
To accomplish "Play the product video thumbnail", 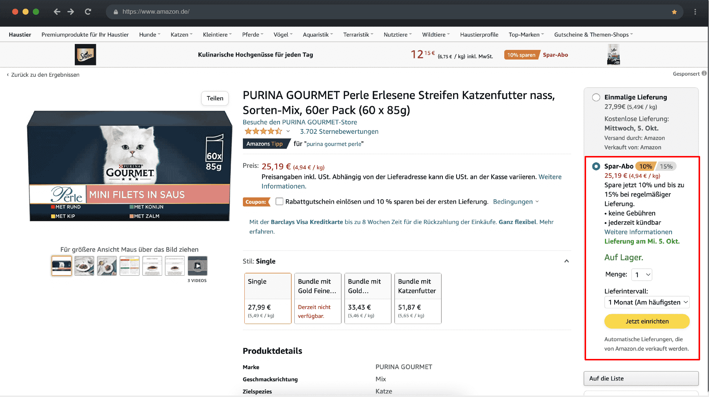I will click(197, 266).
